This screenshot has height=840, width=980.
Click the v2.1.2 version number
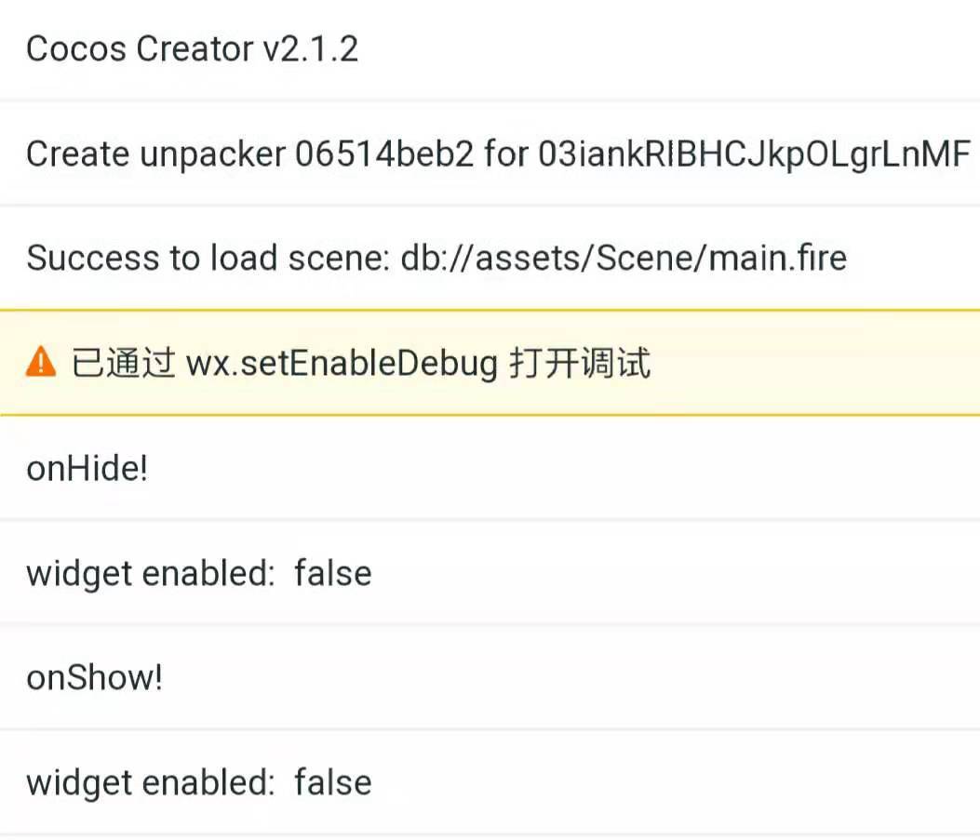(310, 48)
